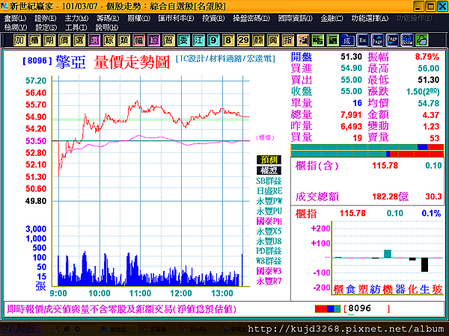449x336 pixels.
Task: Open the 說明(H) help menu
Action: tap(106, 28)
